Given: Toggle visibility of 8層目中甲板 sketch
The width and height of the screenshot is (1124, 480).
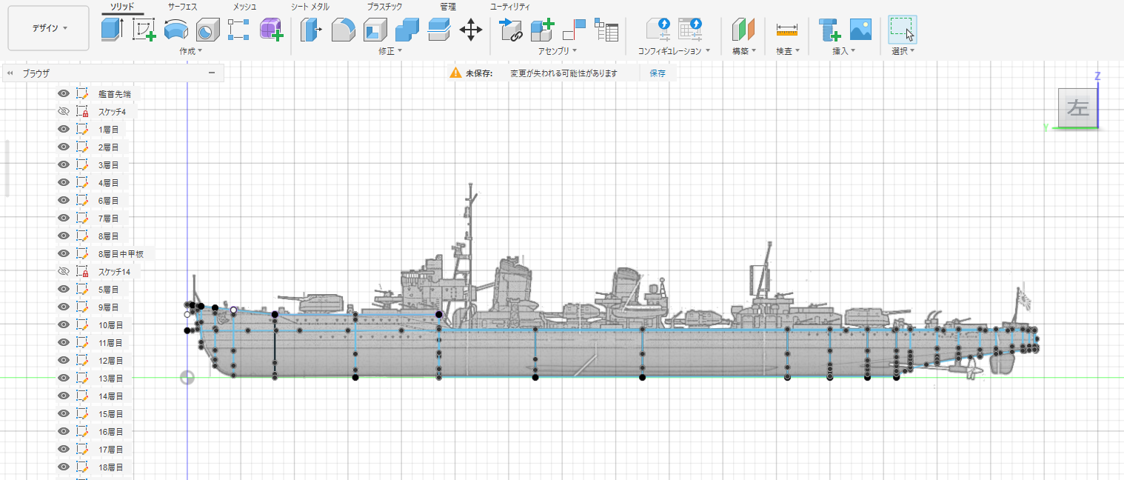Looking at the screenshot, I should coord(64,254).
